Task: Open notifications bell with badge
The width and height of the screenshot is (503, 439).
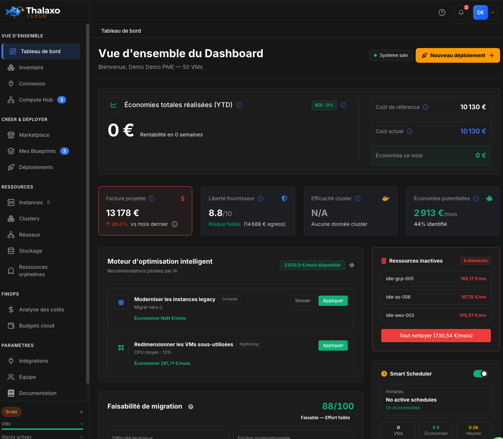Action: (461, 12)
